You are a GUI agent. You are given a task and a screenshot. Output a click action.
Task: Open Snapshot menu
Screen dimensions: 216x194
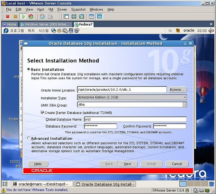coord(78,9)
